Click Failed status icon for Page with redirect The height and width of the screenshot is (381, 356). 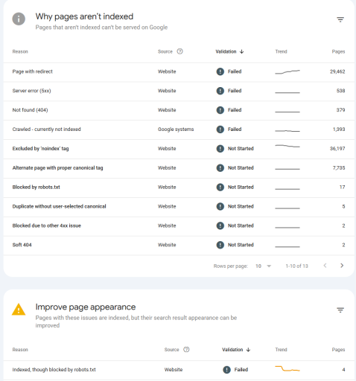tap(220, 71)
